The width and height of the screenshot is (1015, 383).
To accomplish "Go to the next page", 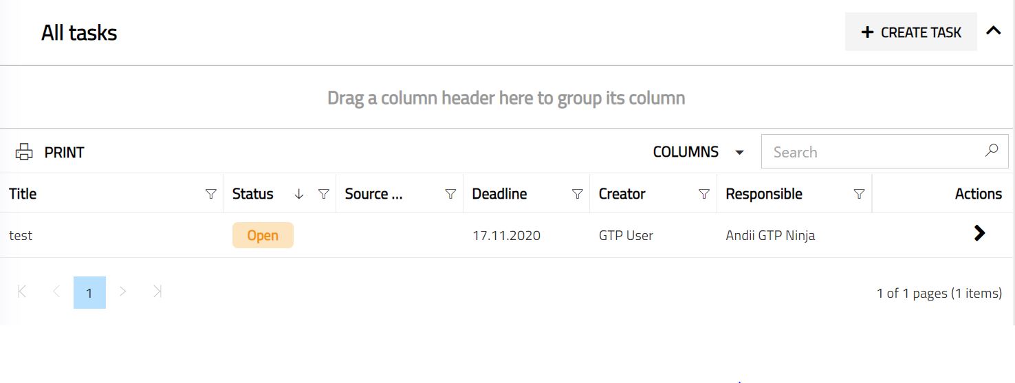I will [123, 292].
